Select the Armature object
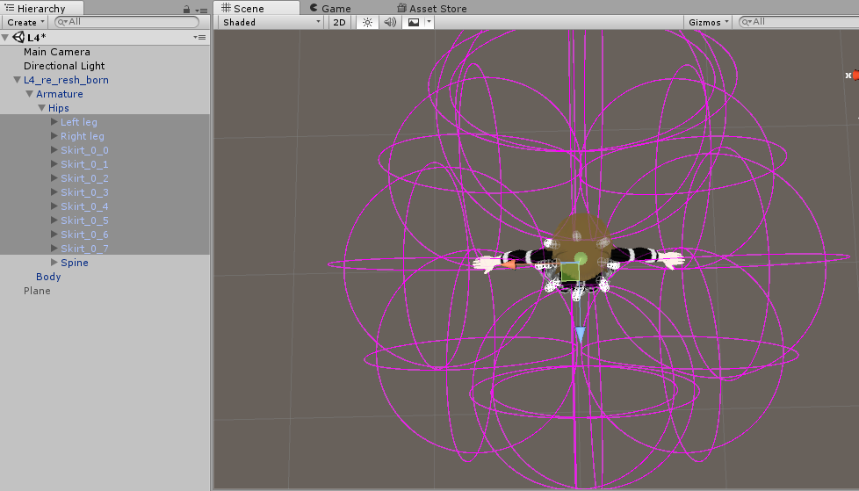This screenshot has height=491, width=859. (x=59, y=94)
